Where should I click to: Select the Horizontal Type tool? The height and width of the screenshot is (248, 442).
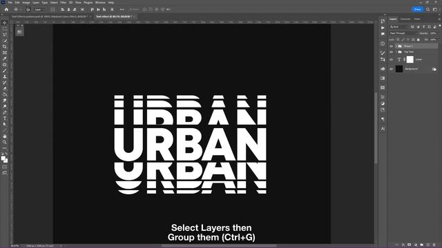(x=5, y=118)
